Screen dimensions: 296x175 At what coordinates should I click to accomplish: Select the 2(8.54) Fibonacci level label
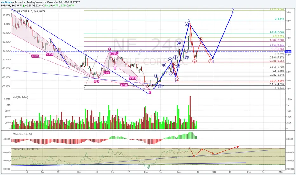click(x=279, y=19)
